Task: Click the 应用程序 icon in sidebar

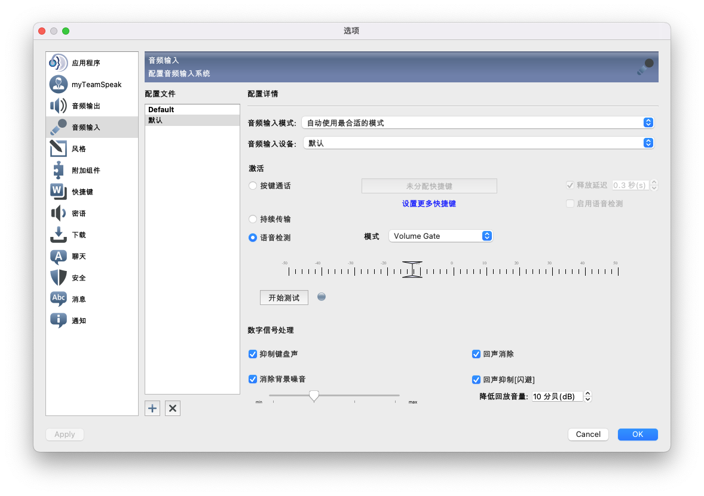Action: click(x=58, y=63)
